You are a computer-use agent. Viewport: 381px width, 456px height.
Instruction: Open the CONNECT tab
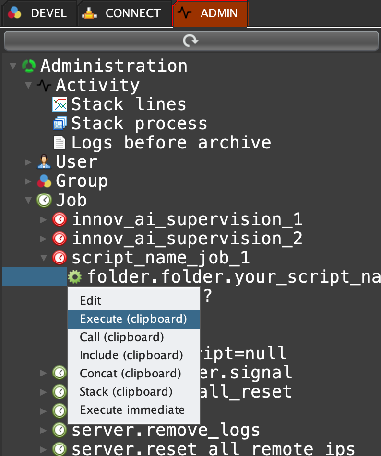click(125, 13)
